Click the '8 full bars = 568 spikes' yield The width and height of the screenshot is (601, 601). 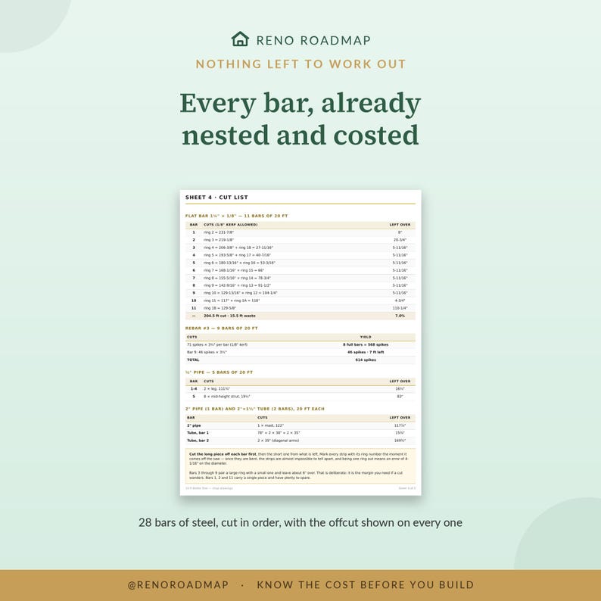366,344
